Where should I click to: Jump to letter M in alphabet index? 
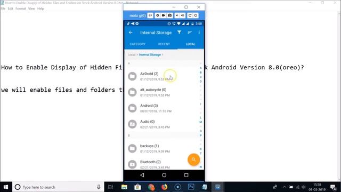click(x=200, y=122)
